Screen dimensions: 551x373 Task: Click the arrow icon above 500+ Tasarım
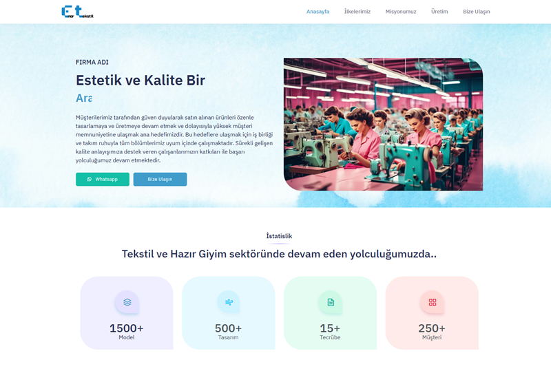pyautogui.click(x=229, y=302)
